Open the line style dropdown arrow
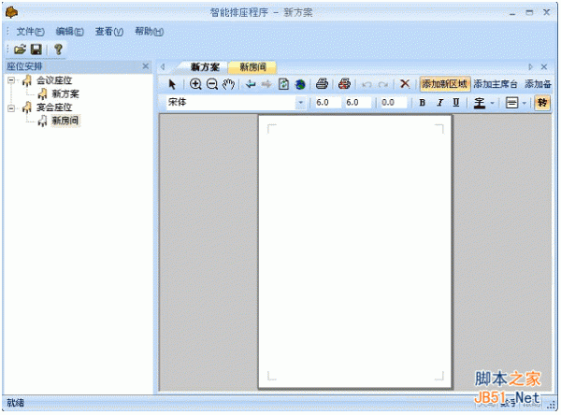 click(x=525, y=103)
